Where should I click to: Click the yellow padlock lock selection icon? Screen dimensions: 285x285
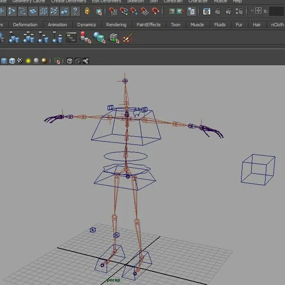pos(87,11)
